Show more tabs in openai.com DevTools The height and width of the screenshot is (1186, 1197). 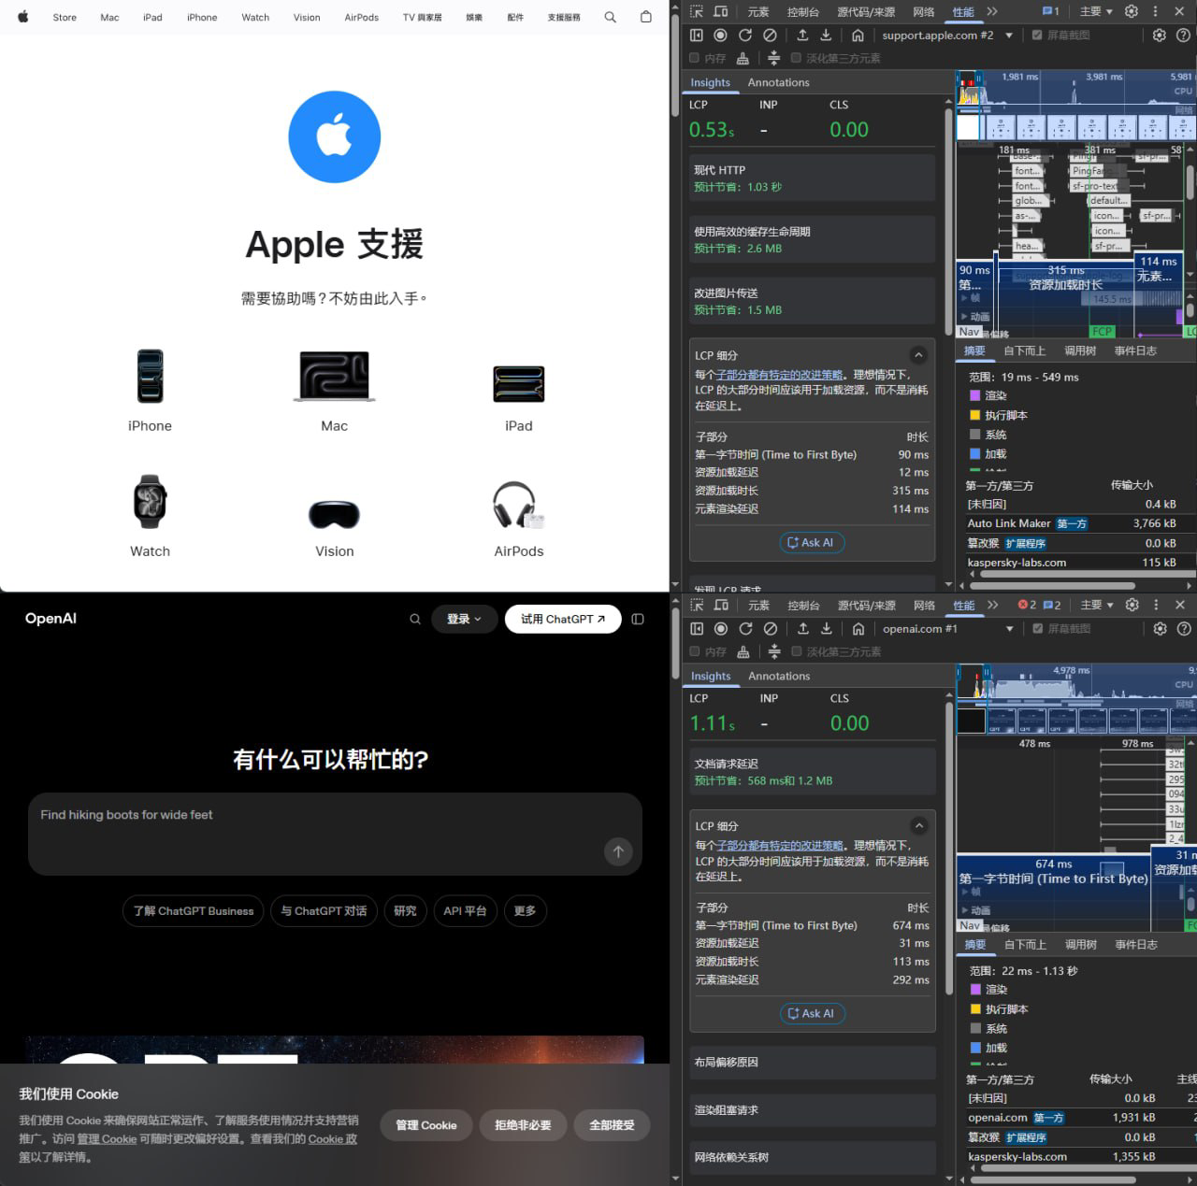coord(993,605)
